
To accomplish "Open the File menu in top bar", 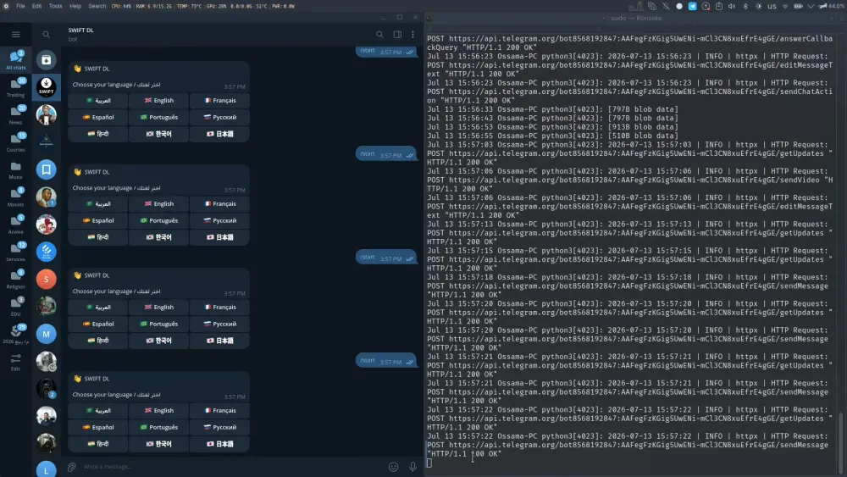I will point(20,6).
